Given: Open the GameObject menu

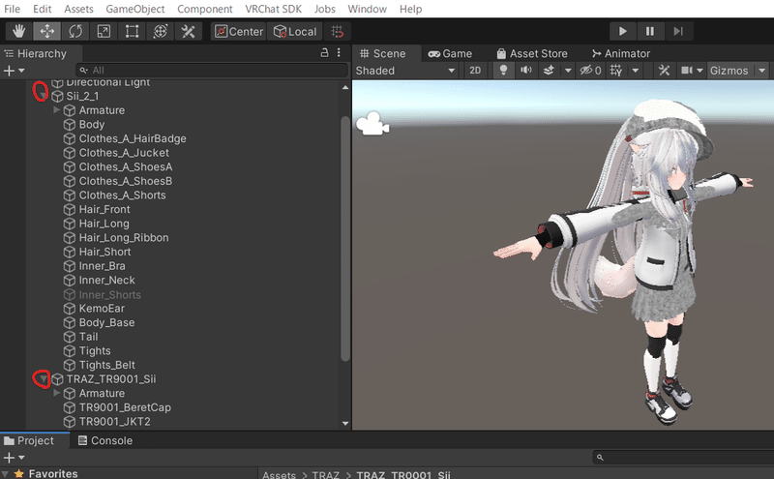Looking at the screenshot, I should point(135,9).
